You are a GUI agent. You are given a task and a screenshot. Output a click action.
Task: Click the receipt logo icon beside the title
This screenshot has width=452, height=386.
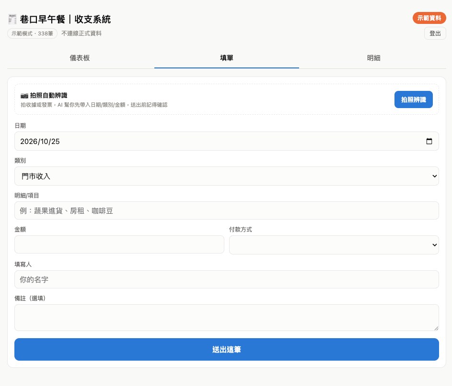pyautogui.click(x=12, y=19)
